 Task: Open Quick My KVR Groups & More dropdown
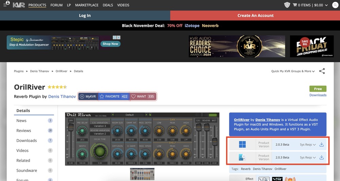tap(293, 71)
